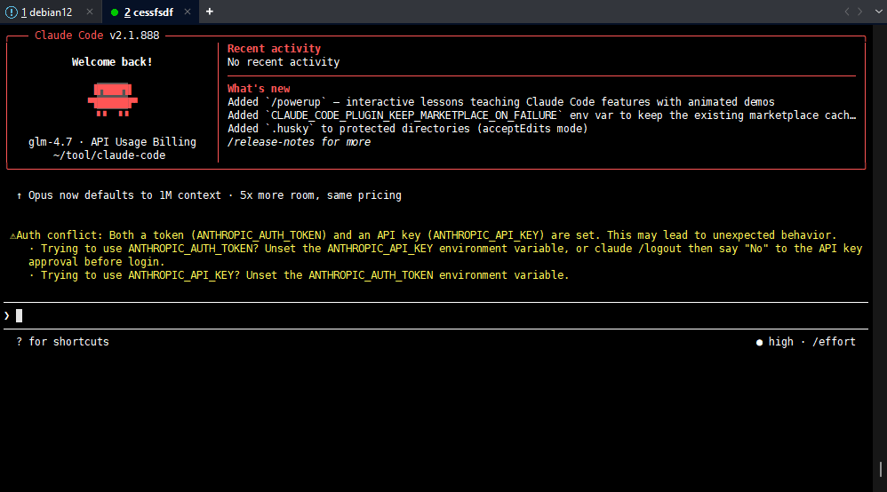Click the '~/tool/claude-code' path

click(109, 155)
